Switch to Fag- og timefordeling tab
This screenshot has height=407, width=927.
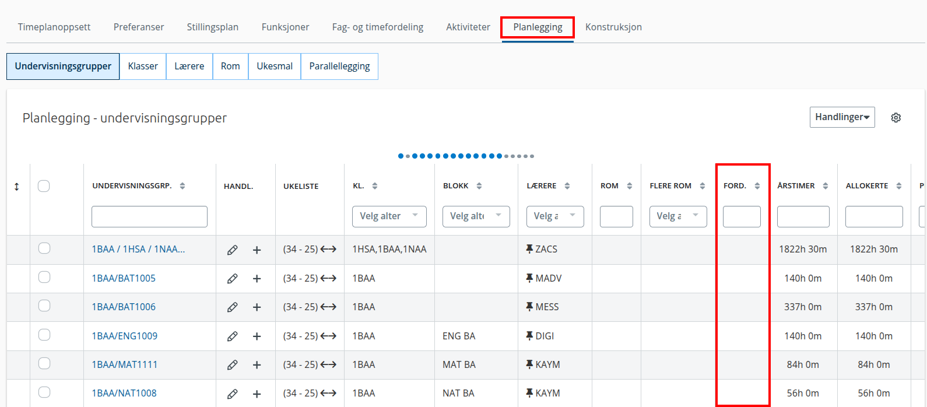378,27
